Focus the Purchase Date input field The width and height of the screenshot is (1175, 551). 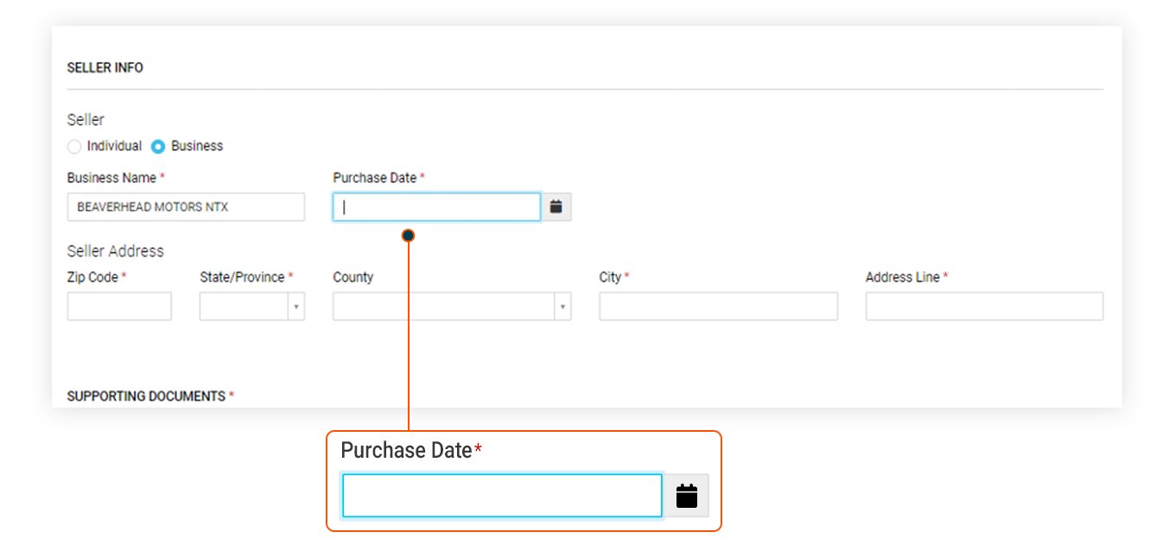(x=436, y=207)
